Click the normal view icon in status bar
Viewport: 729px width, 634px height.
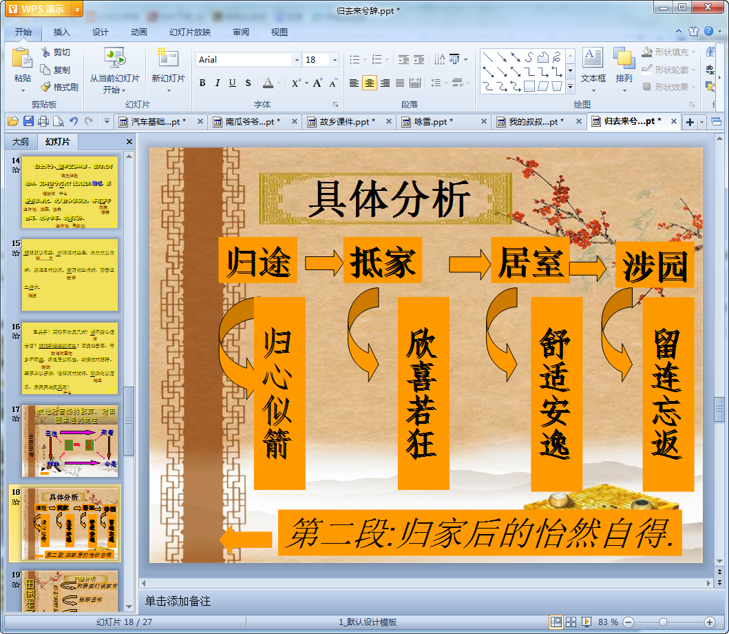pyautogui.click(x=556, y=622)
